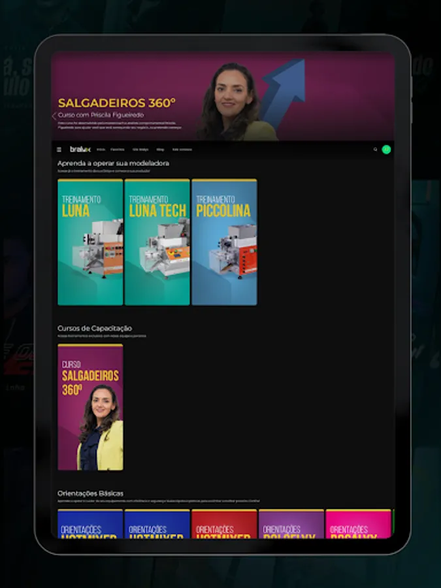
Task: Click "Curso com Priscila Figueiredo" banner subtitle
Action: (101, 115)
